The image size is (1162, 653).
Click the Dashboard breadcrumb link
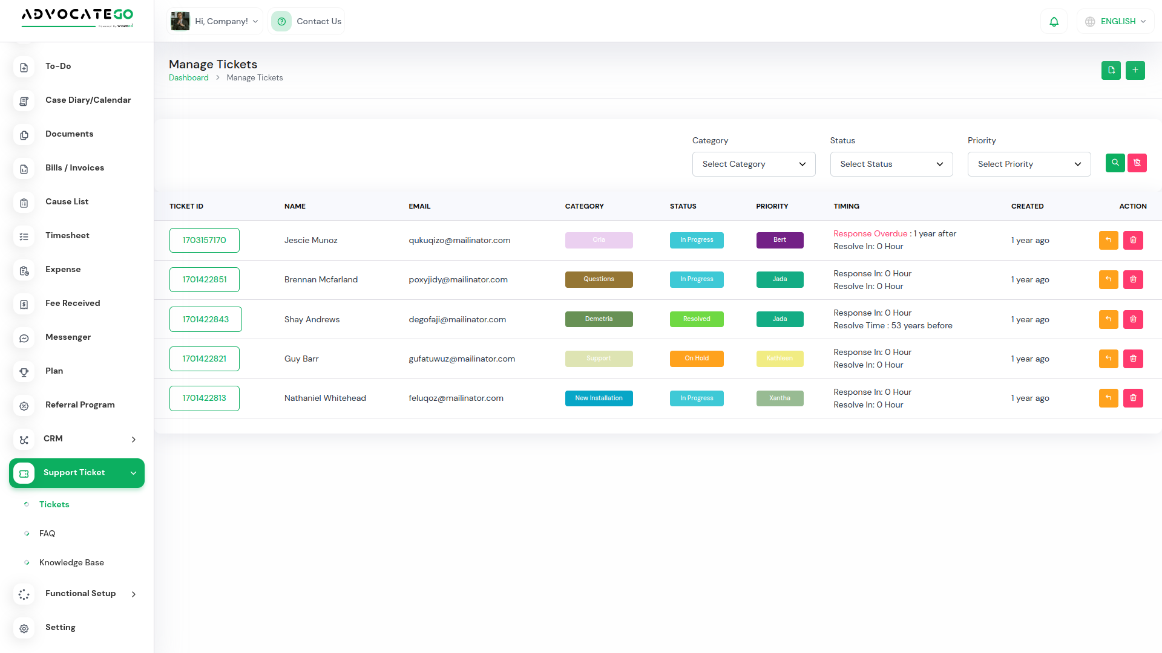[x=188, y=78]
